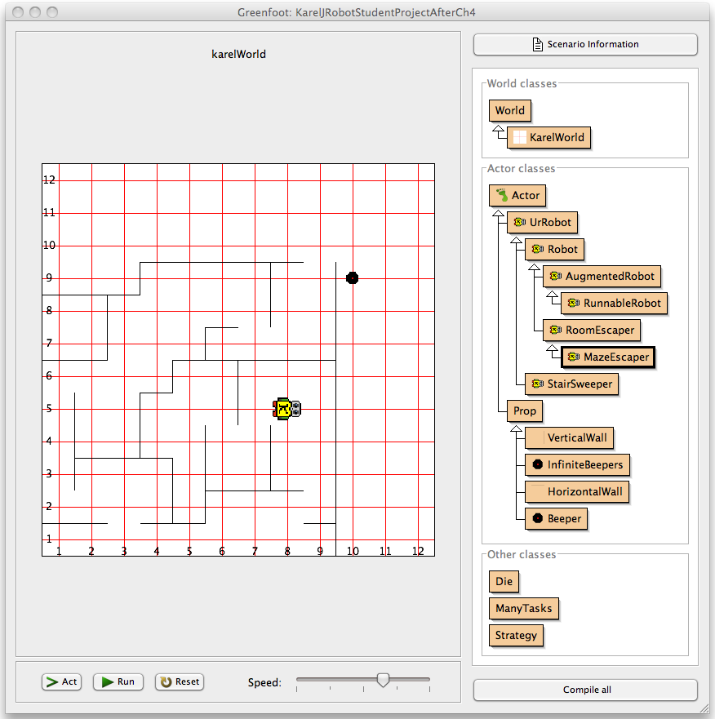This screenshot has height=719, width=715.
Task: Click the Speed slider handle
Action: point(383,680)
